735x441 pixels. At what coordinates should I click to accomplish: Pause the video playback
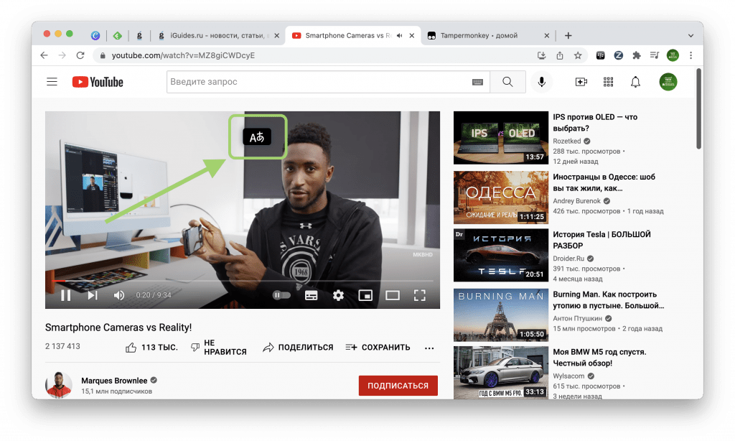(65, 295)
